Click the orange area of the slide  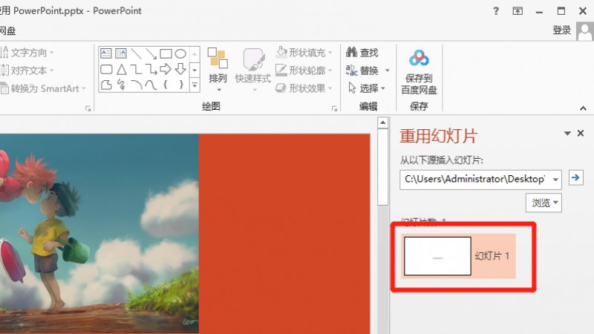point(284,234)
